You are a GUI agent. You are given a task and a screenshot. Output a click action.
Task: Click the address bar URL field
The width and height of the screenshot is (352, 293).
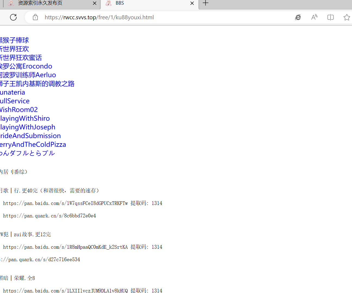pos(163,17)
